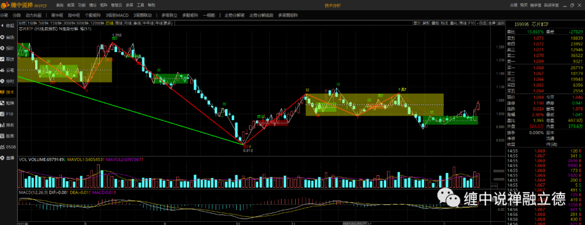Open 融学堂 link at top right

click(536, 5)
